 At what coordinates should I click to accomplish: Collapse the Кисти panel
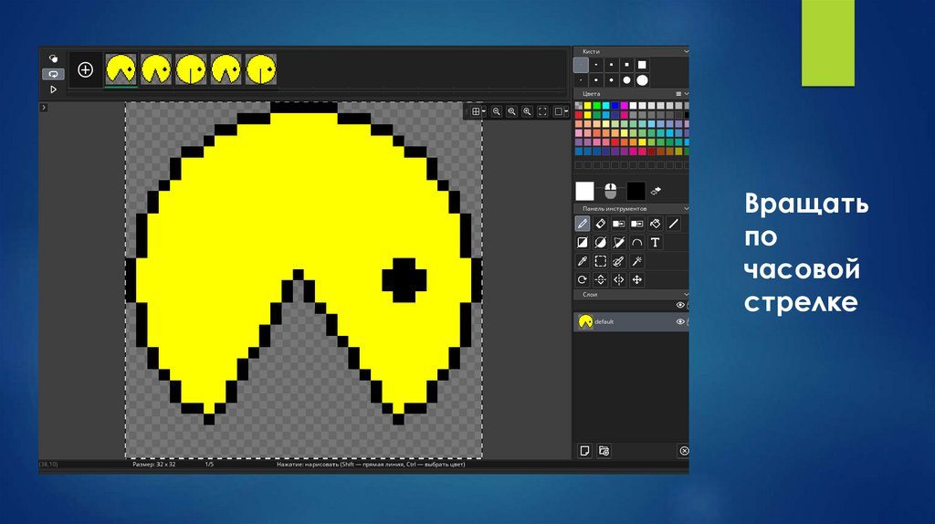point(686,51)
